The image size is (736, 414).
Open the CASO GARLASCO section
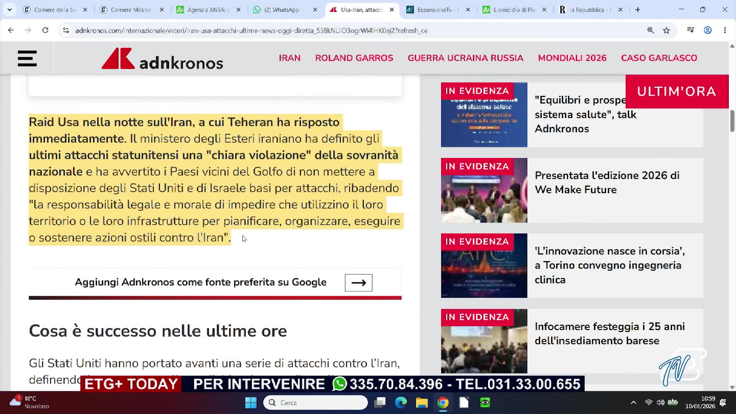(659, 58)
